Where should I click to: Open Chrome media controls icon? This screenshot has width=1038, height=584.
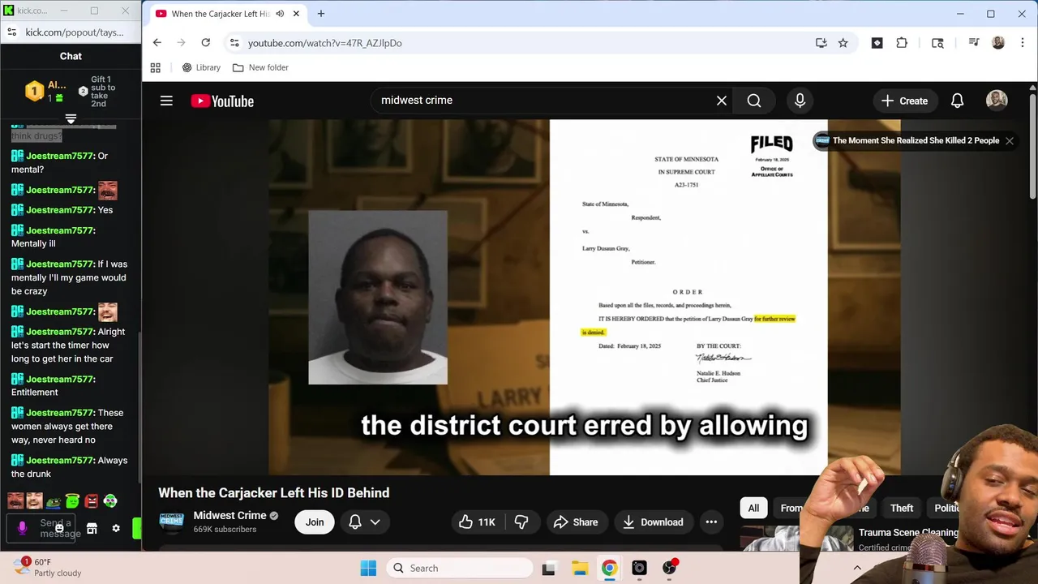coord(974,43)
